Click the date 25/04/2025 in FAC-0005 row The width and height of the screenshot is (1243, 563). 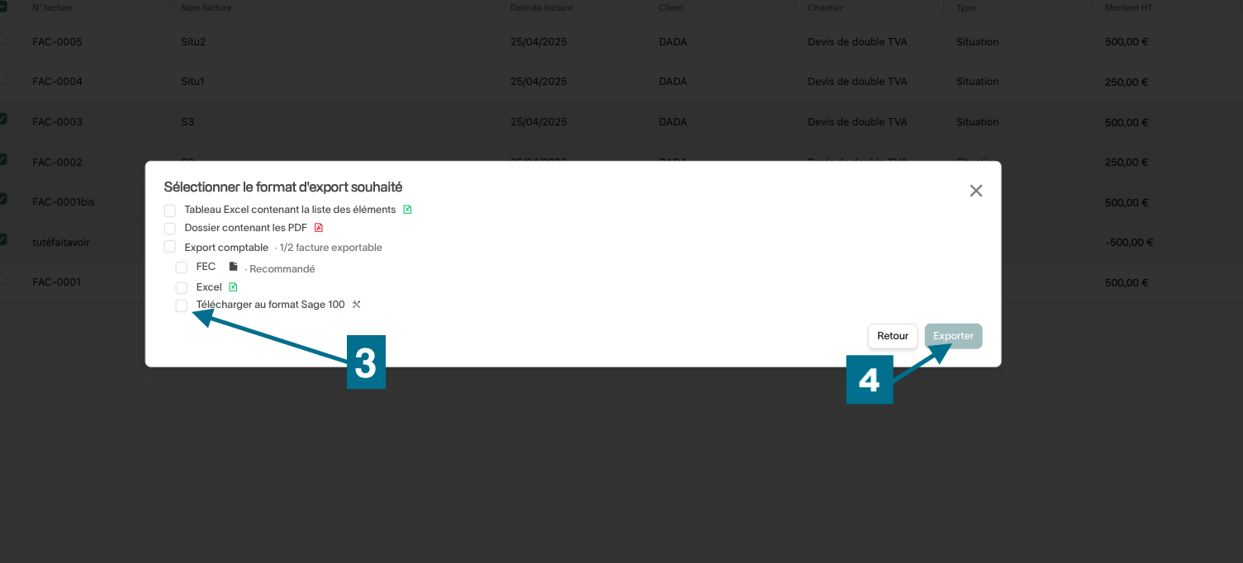(x=538, y=42)
